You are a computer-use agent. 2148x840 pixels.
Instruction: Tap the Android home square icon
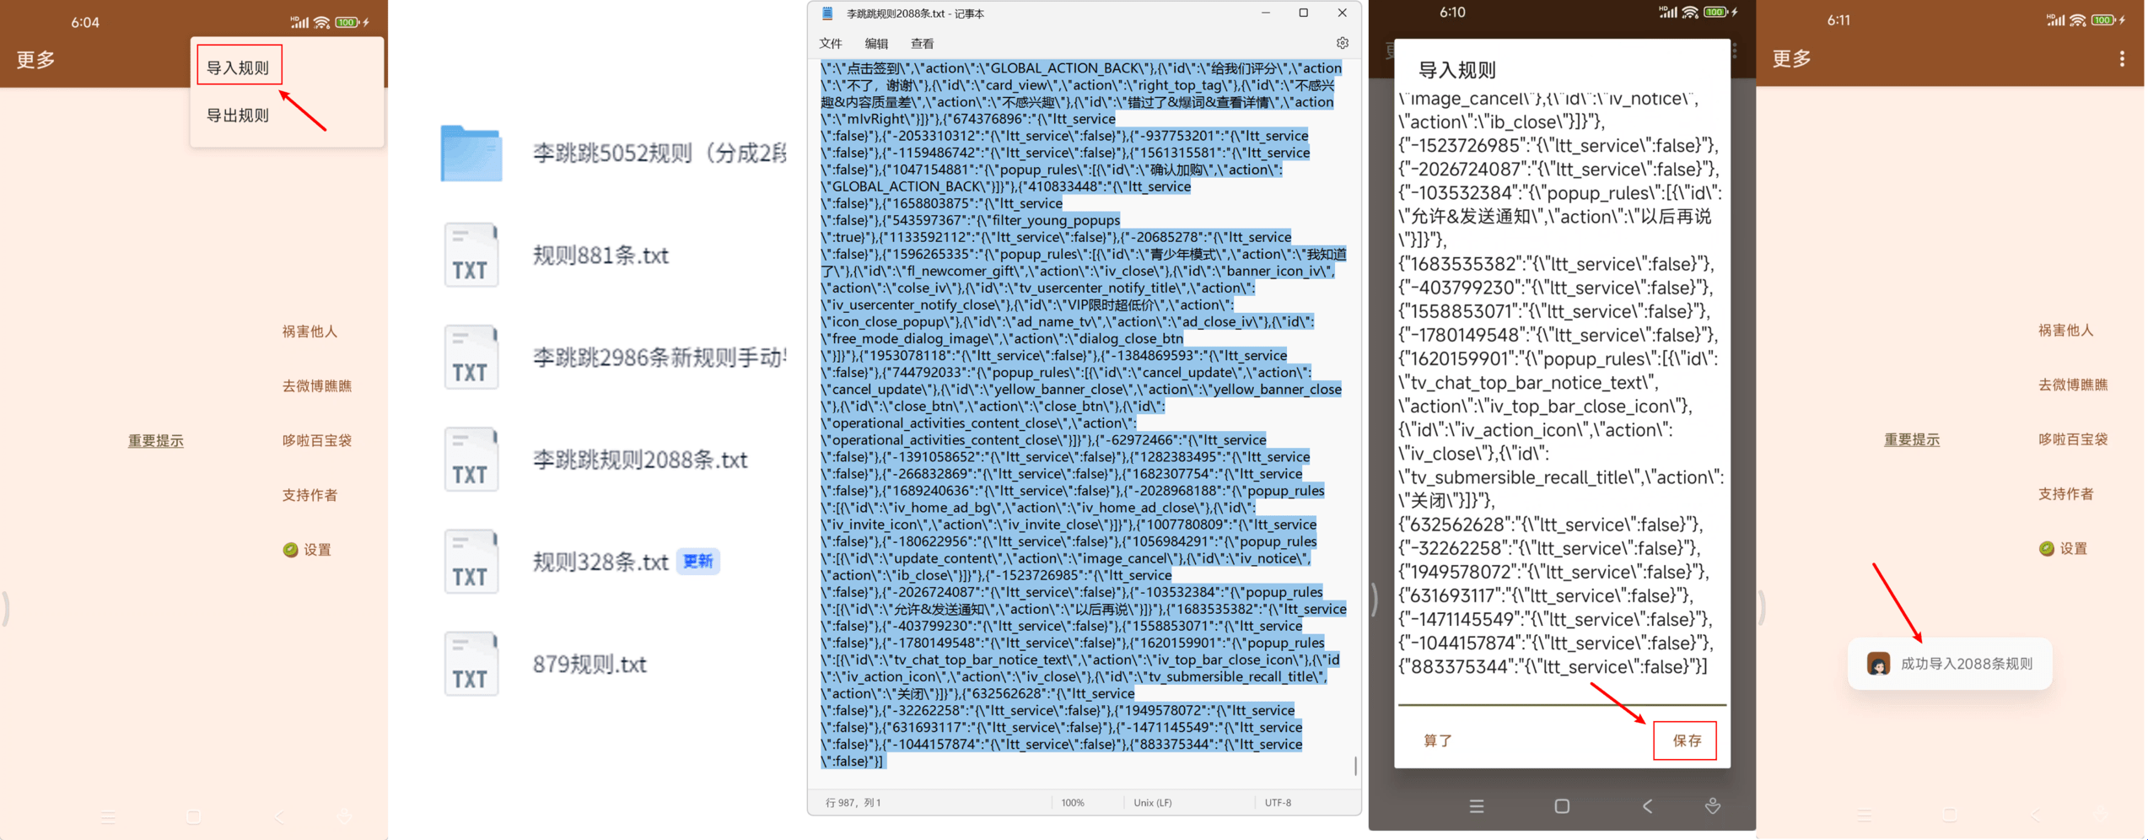click(x=1561, y=806)
